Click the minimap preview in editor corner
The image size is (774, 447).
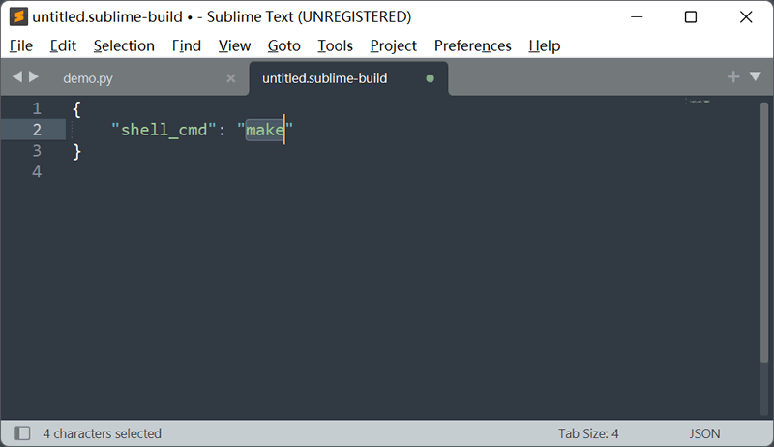coord(698,102)
